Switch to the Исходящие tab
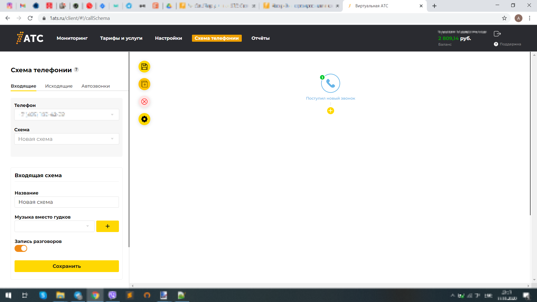Screen dimensions: 537x302 (59, 86)
